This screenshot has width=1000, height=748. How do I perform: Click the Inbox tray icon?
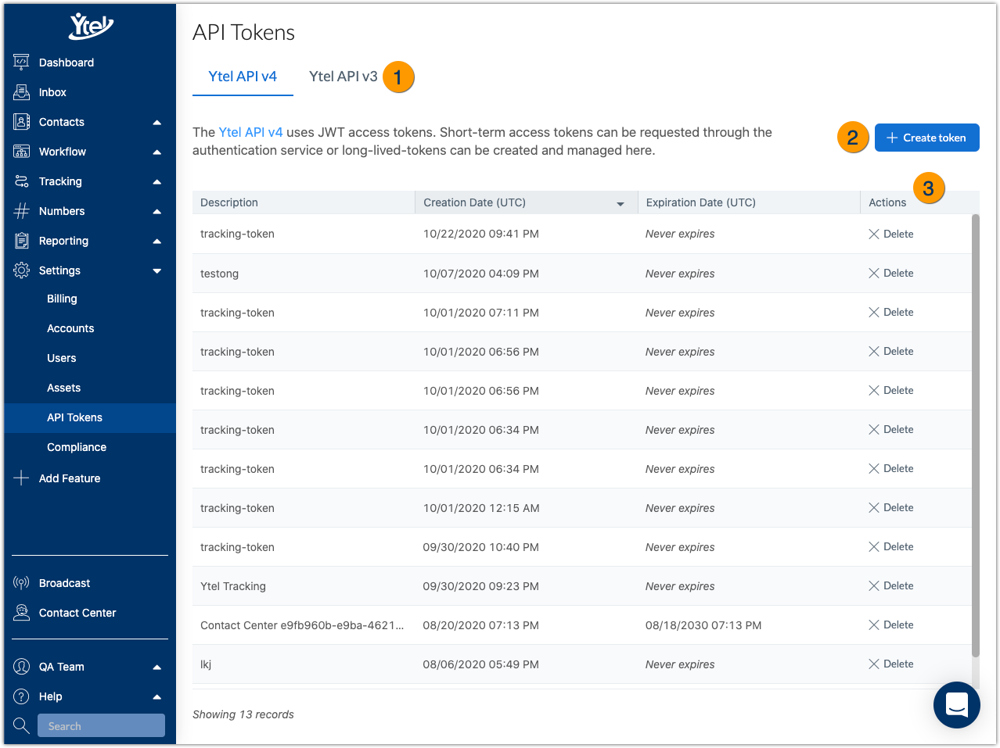tap(22, 92)
